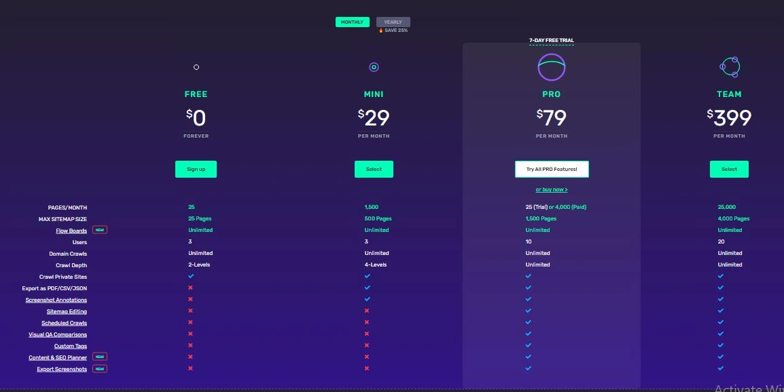Click the Free plan small circle icon
784x392 pixels.
pyautogui.click(x=196, y=67)
